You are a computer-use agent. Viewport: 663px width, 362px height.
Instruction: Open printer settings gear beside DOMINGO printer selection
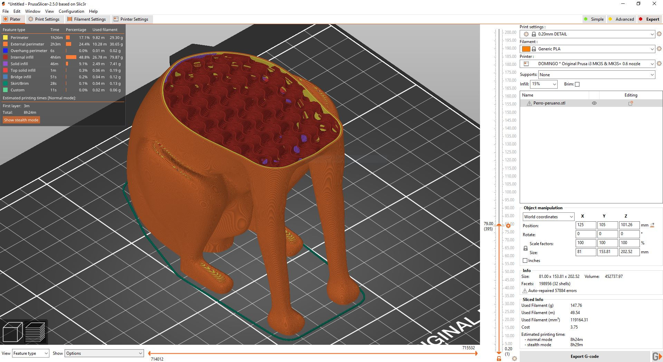659,64
